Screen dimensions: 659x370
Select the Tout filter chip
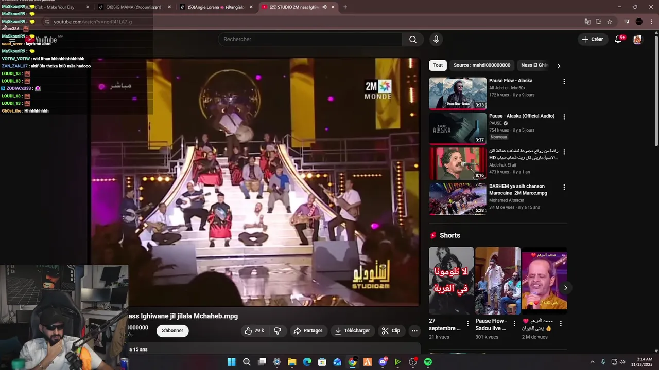pyautogui.click(x=438, y=65)
